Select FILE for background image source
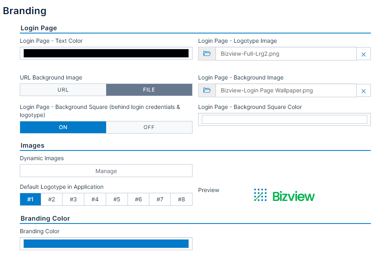Viewport: 385px width, 259px height. point(149,90)
